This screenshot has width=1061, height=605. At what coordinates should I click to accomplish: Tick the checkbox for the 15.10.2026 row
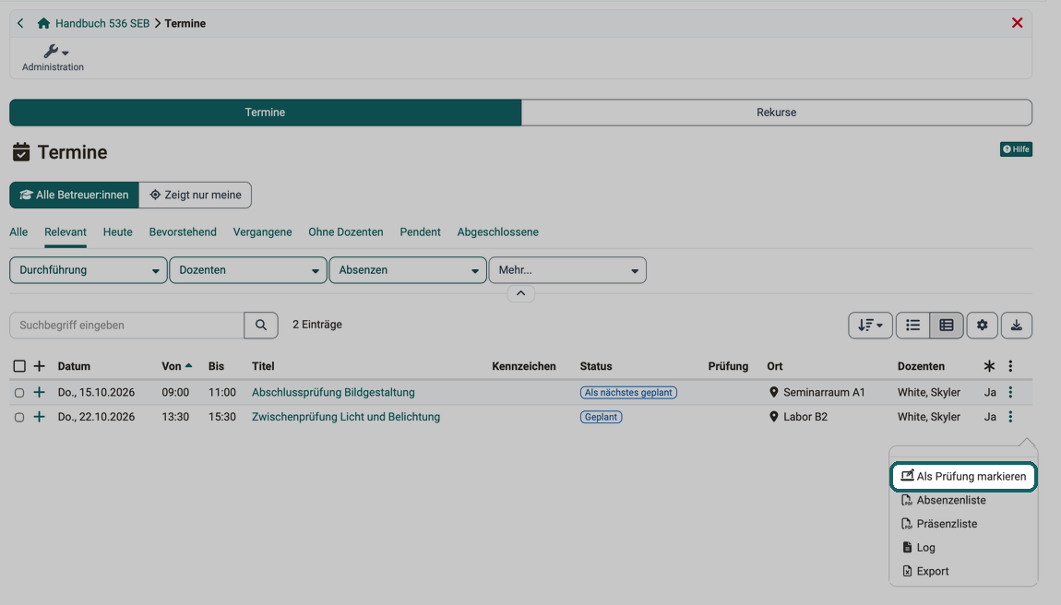[x=19, y=393]
